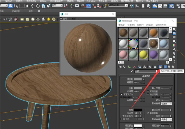Open the 视图 reference coordinate dropdown

pos(57,5)
